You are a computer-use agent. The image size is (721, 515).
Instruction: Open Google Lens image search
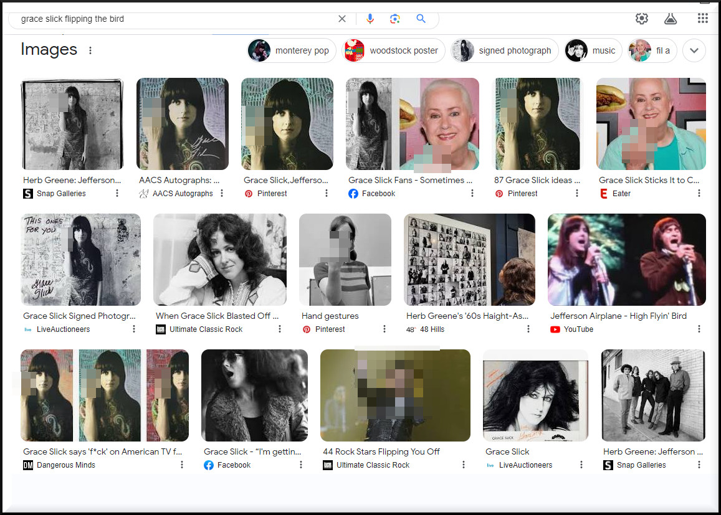coord(395,19)
